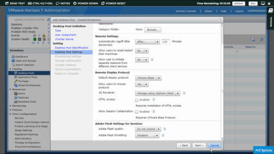Open Adobe Flash throttling dropdown

(x=147, y=136)
